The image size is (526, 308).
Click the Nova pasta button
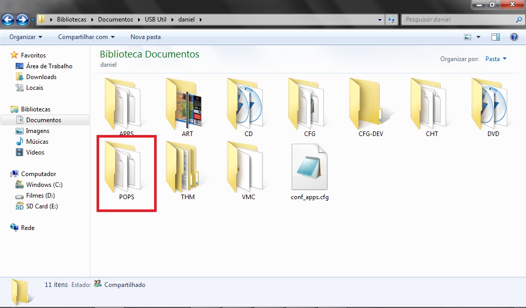coord(145,37)
